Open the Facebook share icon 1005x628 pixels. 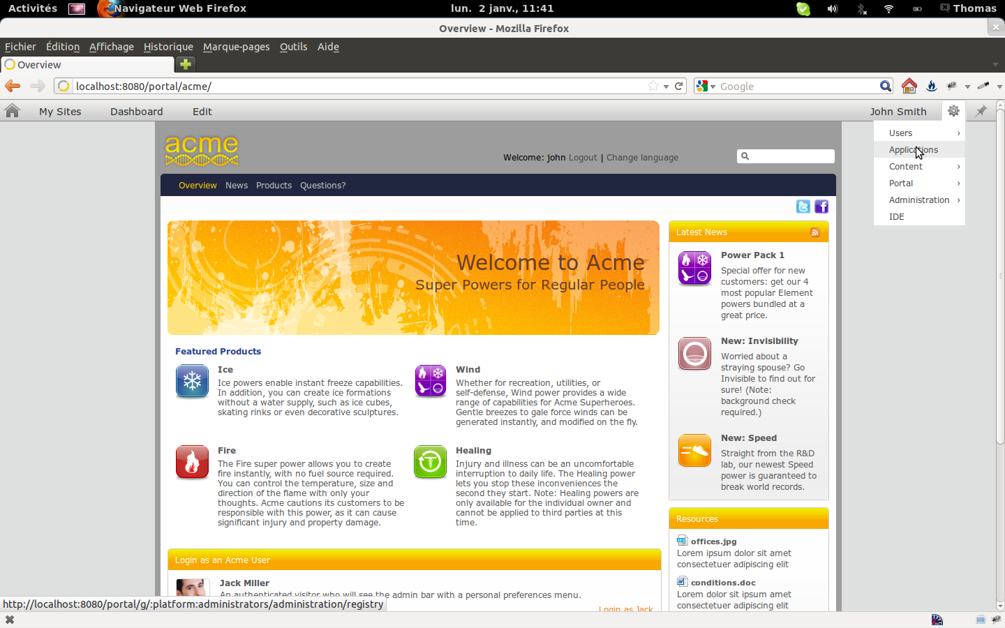(821, 207)
